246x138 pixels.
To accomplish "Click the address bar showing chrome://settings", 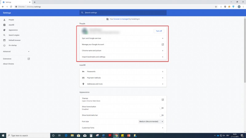I will [x=114, y=7].
